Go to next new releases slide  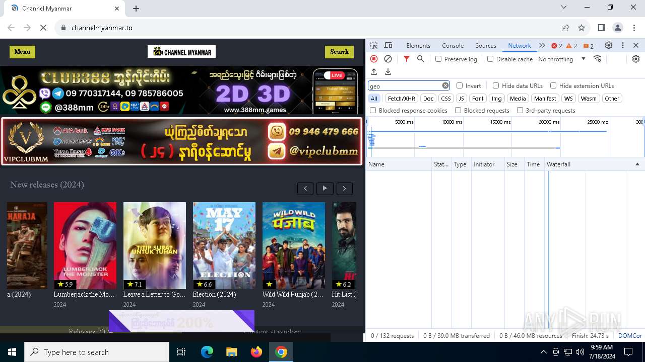345,189
